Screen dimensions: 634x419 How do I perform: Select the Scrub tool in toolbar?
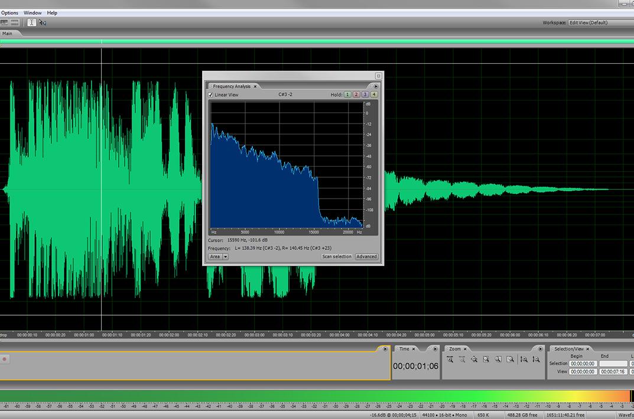[x=43, y=22]
